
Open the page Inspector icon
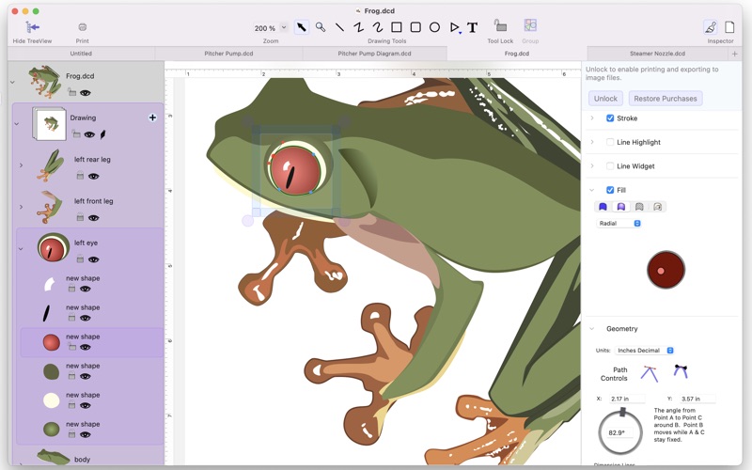pos(729,27)
